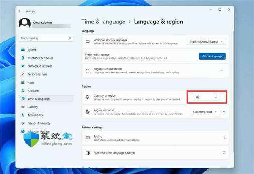The image size is (254, 174).
Task: Open Personalization settings
Action: [46, 74]
